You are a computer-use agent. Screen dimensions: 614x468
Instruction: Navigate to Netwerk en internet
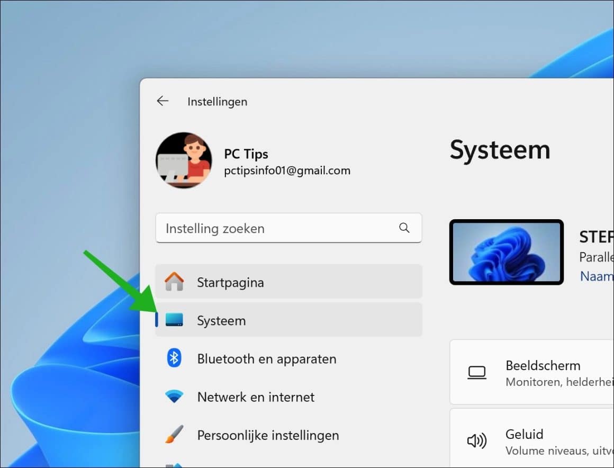[x=256, y=397]
